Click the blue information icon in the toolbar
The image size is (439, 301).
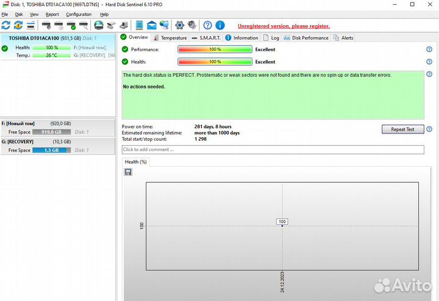click(x=220, y=26)
